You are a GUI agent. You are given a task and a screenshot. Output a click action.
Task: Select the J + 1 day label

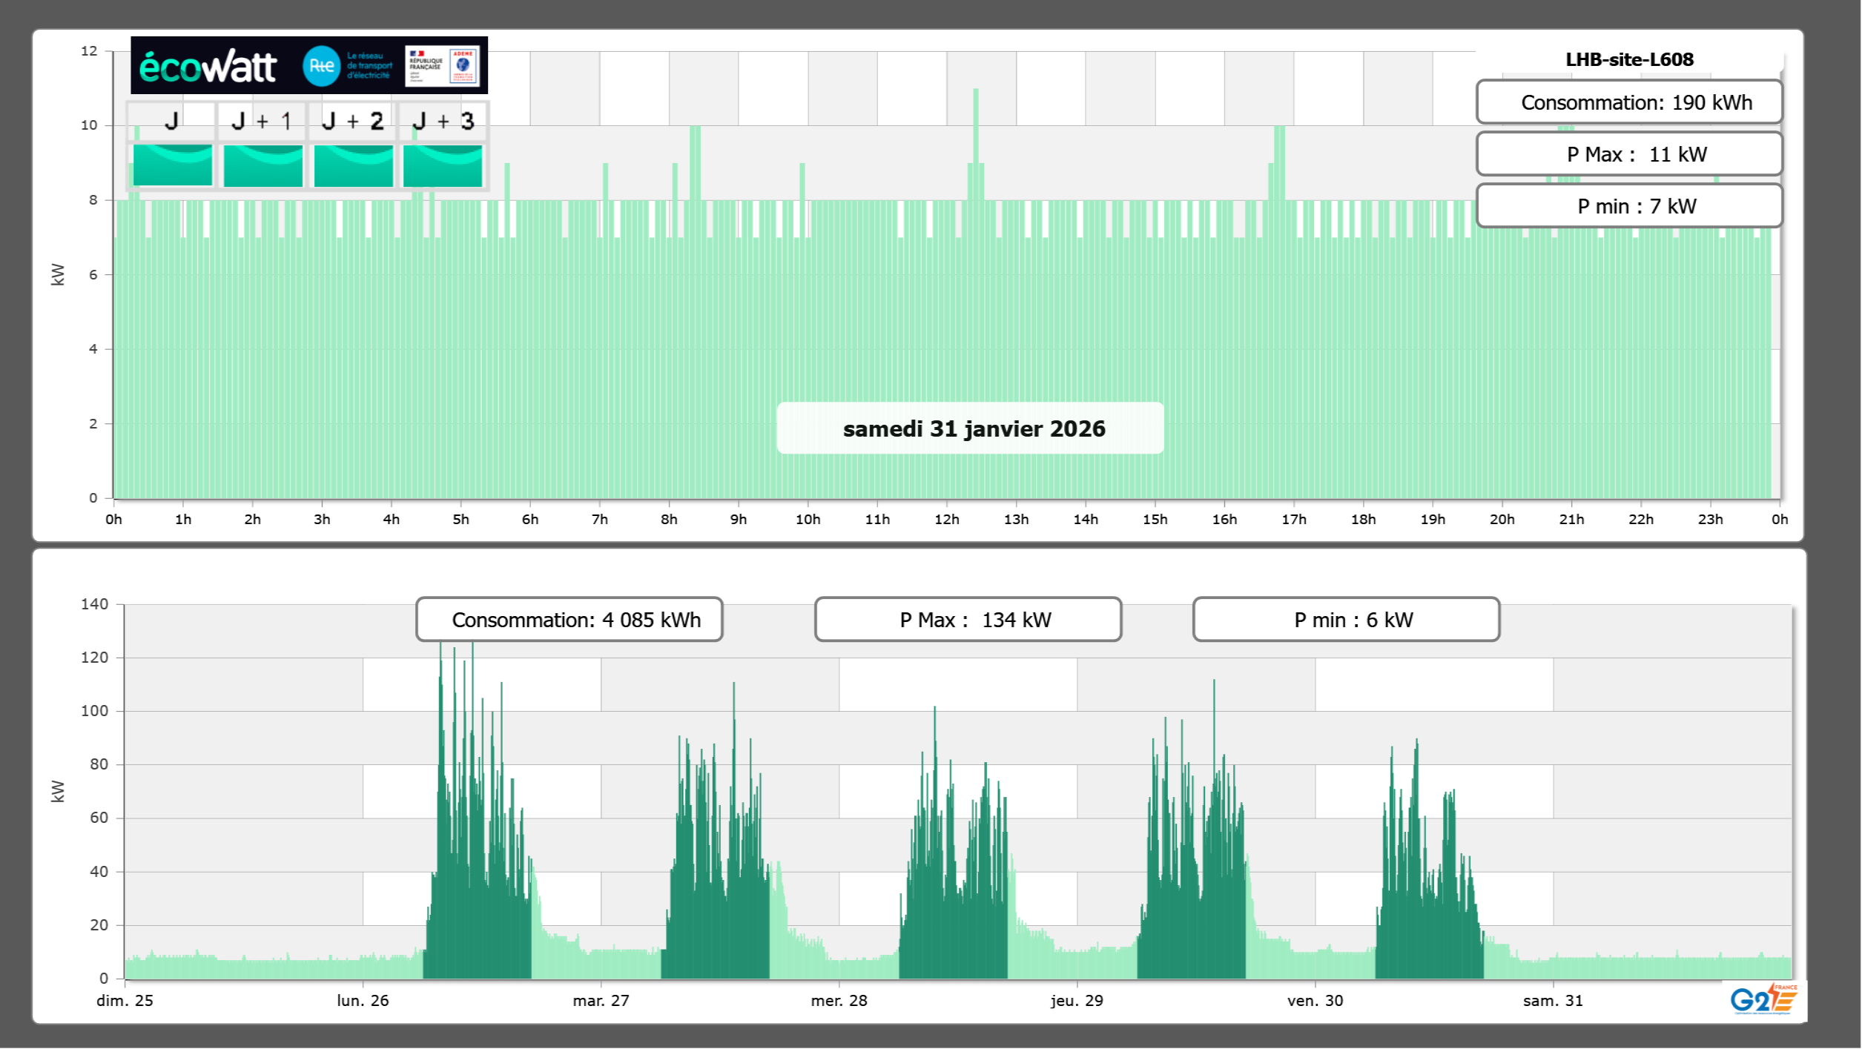point(261,121)
